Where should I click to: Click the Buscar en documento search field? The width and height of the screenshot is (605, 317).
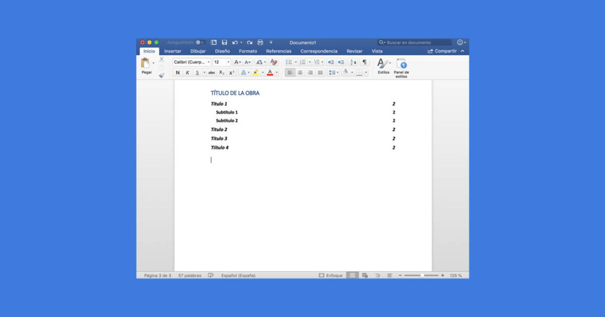click(415, 42)
